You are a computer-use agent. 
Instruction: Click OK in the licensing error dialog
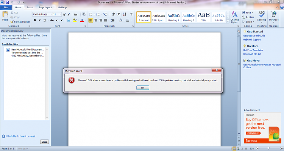coord(143,88)
